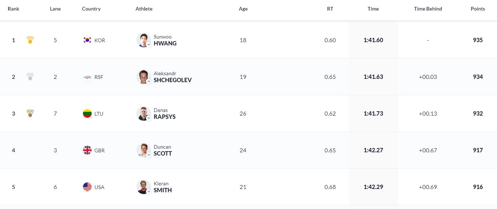The image size is (497, 209).
Task: Click the USA flag icon
Action: [x=87, y=187]
